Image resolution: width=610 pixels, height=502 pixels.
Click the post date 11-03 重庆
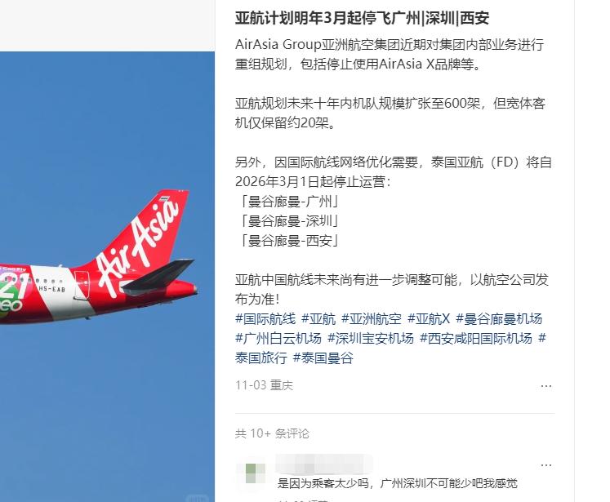point(264,385)
